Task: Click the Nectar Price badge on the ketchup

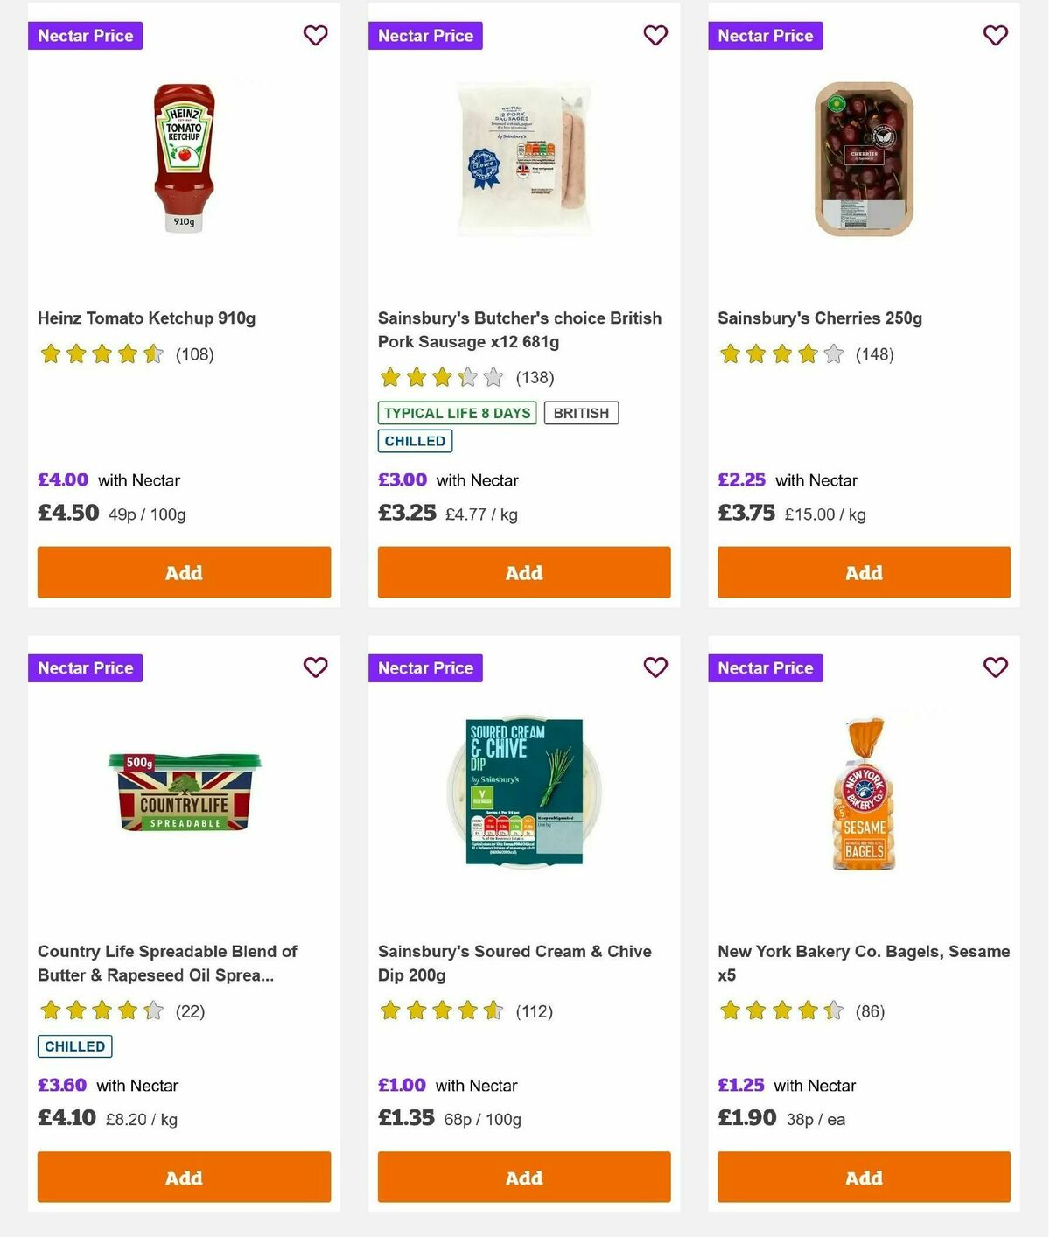Action: point(85,35)
